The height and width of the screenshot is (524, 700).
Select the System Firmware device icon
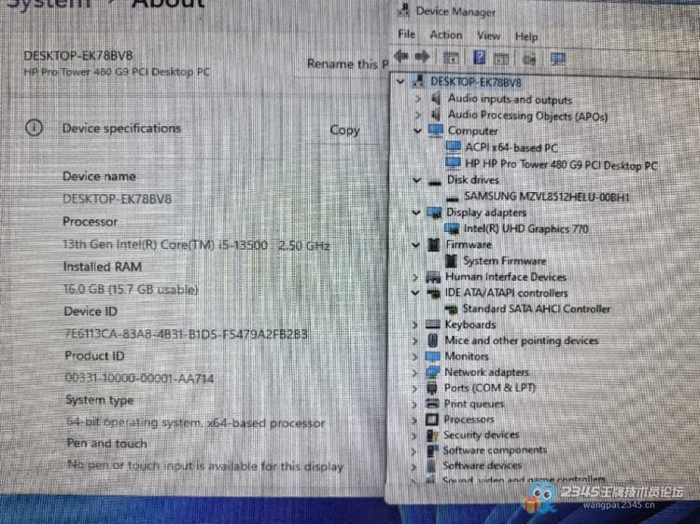(451, 260)
